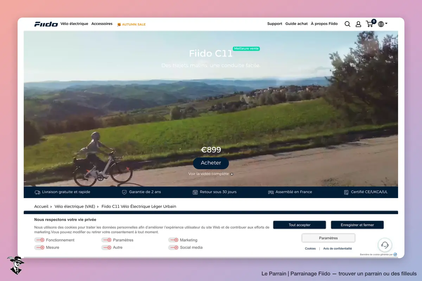Image resolution: width=422 pixels, height=281 pixels.
Task: Click the Fiido C11 hero title
Action: point(211,53)
